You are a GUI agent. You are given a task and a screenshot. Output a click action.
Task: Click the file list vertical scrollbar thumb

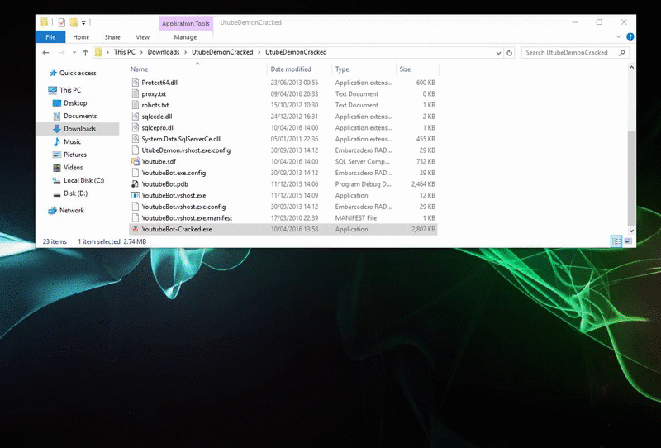click(631, 179)
